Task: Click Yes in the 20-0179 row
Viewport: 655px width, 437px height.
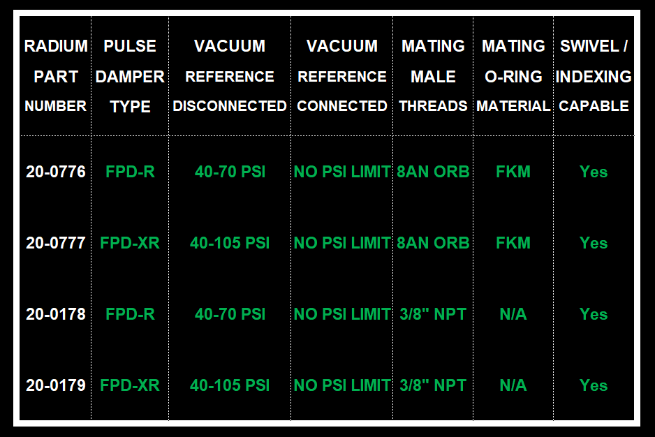Action: (594, 385)
